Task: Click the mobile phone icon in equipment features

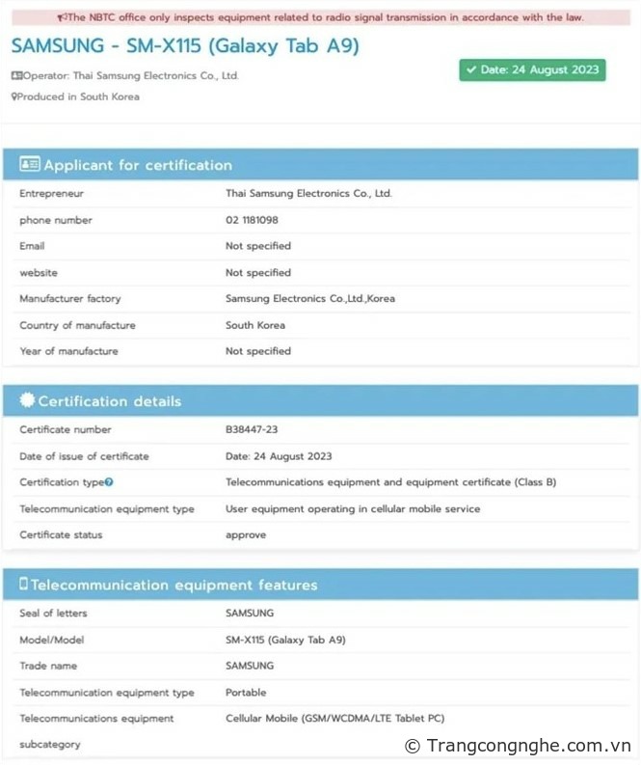Action: pyautogui.click(x=24, y=585)
